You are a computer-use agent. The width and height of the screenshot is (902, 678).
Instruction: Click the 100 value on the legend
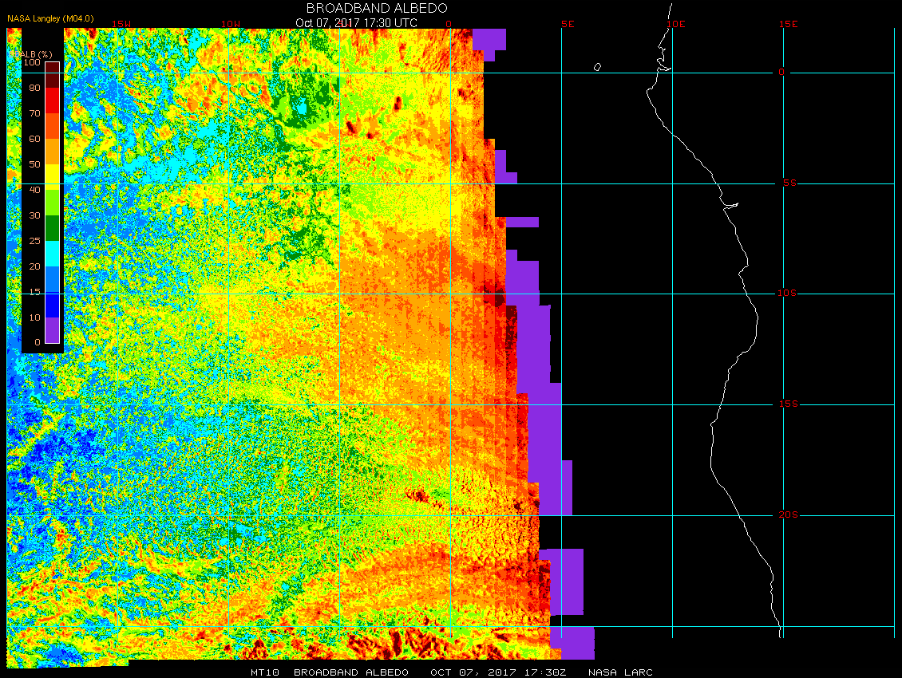pos(32,62)
